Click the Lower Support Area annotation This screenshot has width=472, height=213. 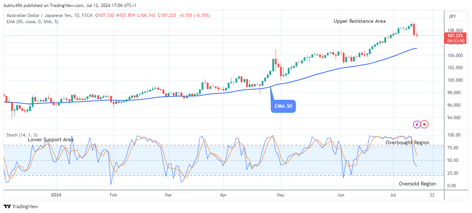pyautogui.click(x=51, y=140)
